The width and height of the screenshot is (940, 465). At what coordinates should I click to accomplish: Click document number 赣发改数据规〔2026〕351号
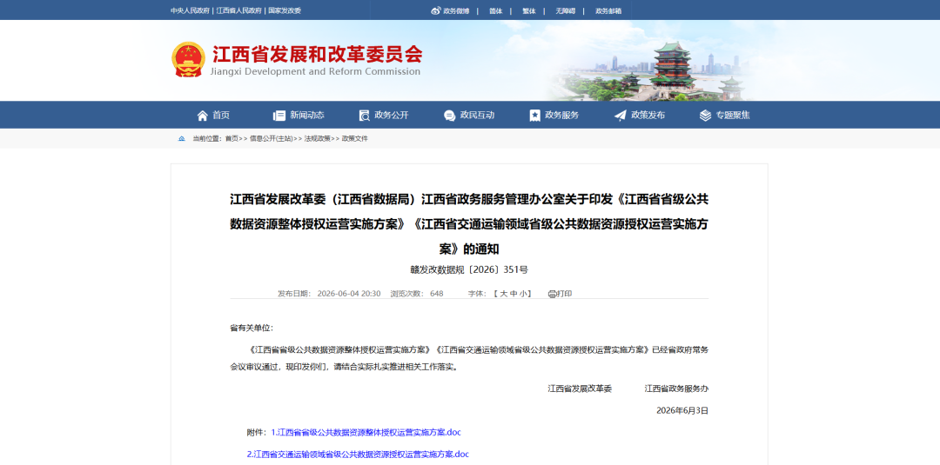(x=469, y=270)
